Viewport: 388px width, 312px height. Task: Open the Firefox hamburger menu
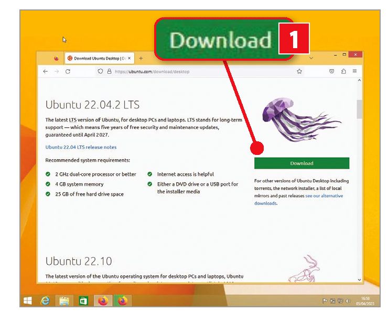click(x=354, y=71)
